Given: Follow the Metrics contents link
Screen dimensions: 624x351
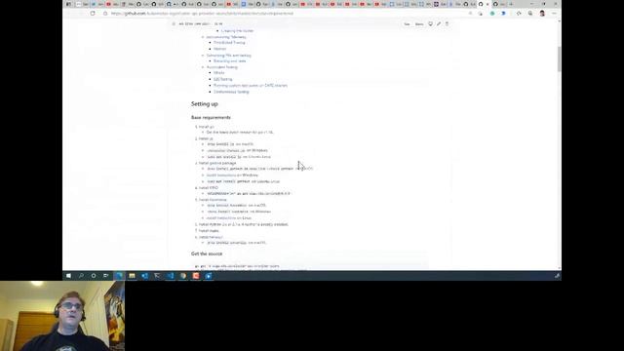Looking at the screenshot, I should click(219, 49).
